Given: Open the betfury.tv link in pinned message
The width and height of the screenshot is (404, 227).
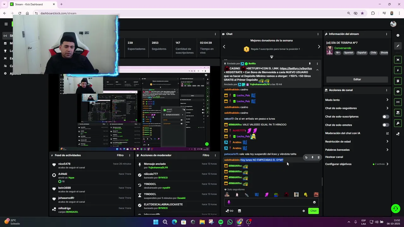Looking at the screenshot, I should click(296, 68).
